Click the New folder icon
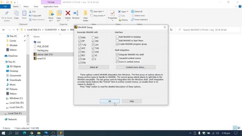The height and width of the screenshot is (136, 242). (85, 13)
